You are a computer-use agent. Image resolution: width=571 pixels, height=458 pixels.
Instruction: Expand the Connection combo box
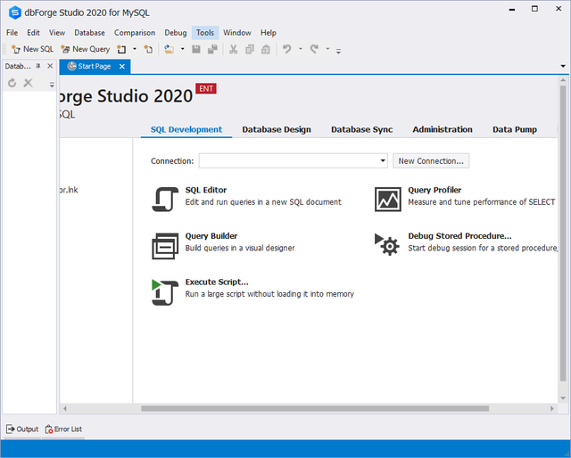coord(382,161)
